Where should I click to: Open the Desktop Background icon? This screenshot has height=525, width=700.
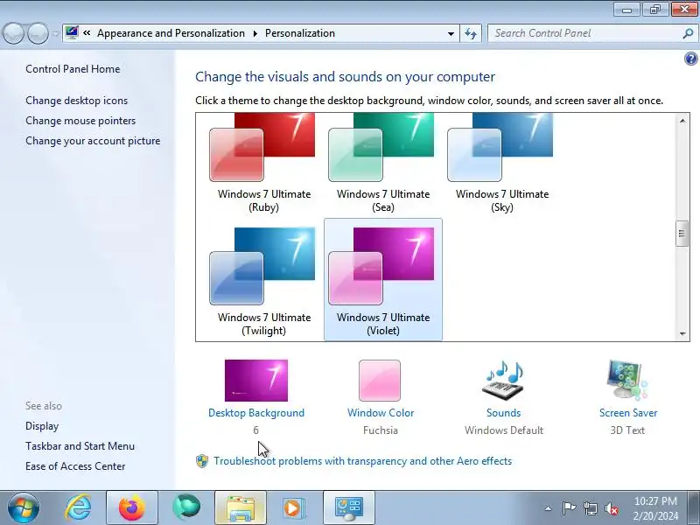(x=256, y=381)
